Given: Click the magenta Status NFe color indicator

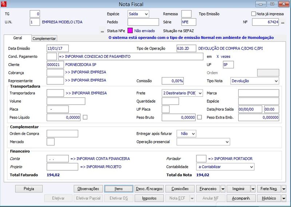Looking at the screenshot, I should pos(130,31).
